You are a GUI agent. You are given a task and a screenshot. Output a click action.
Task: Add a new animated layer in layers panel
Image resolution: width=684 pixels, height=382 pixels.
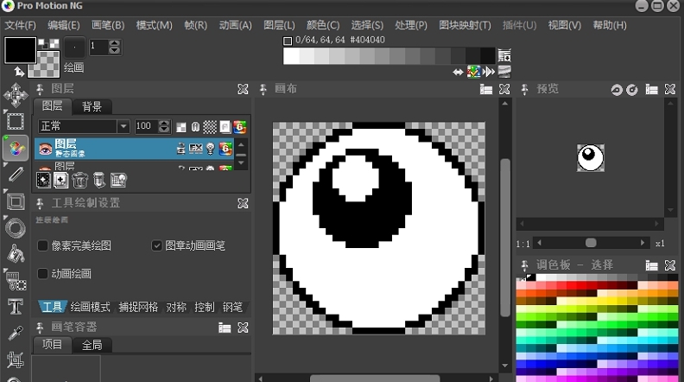pos(43,180)
